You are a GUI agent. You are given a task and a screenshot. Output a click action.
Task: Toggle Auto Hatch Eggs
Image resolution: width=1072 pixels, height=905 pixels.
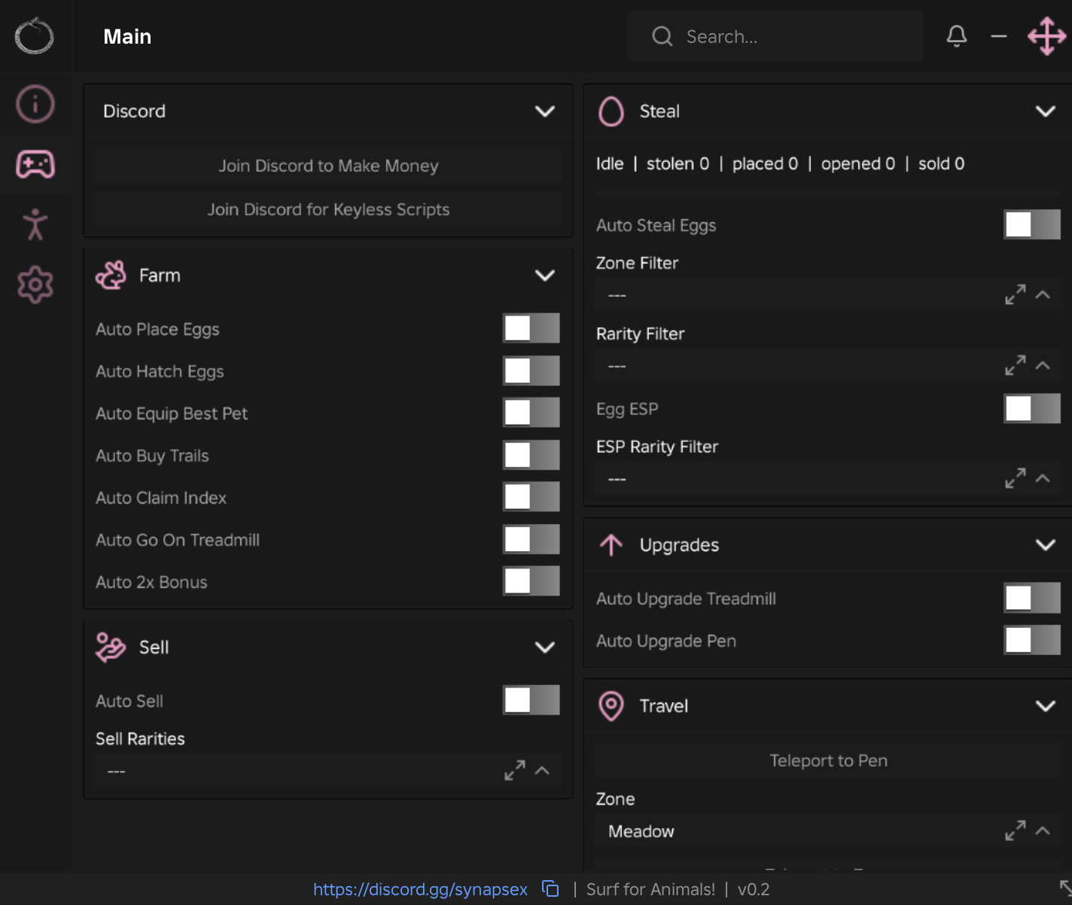531,370
